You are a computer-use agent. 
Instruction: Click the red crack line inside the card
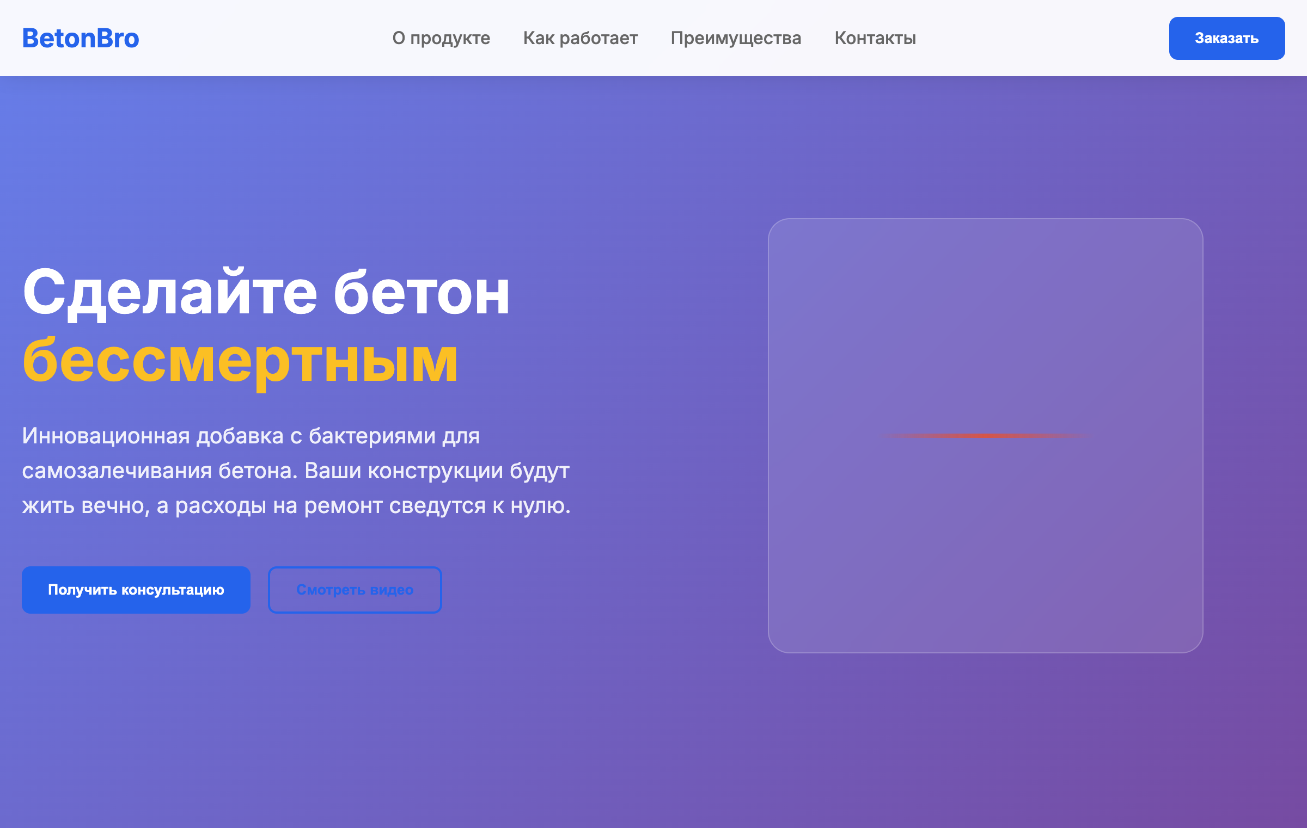(x=984, y=435)
